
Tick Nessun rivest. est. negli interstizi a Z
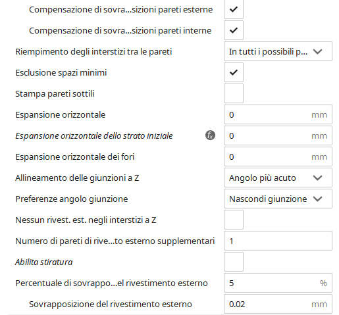(234, 220)
